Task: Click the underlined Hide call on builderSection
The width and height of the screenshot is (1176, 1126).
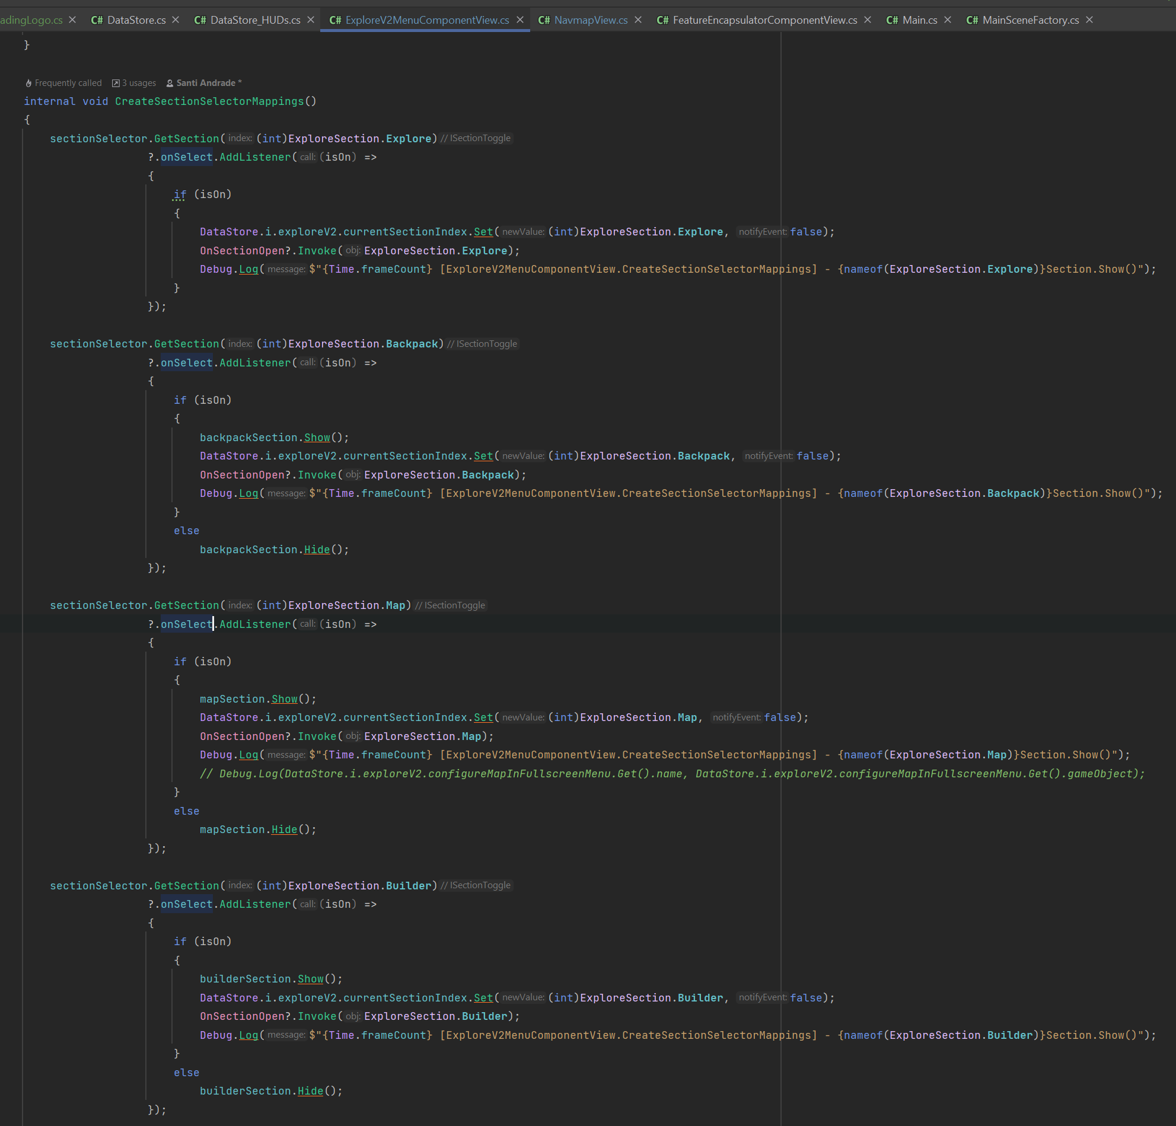Action: 310,1090
